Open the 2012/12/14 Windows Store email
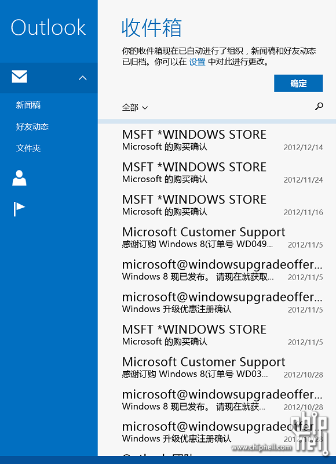The width and height of the screenshot is (336, 464). point(222,140)
